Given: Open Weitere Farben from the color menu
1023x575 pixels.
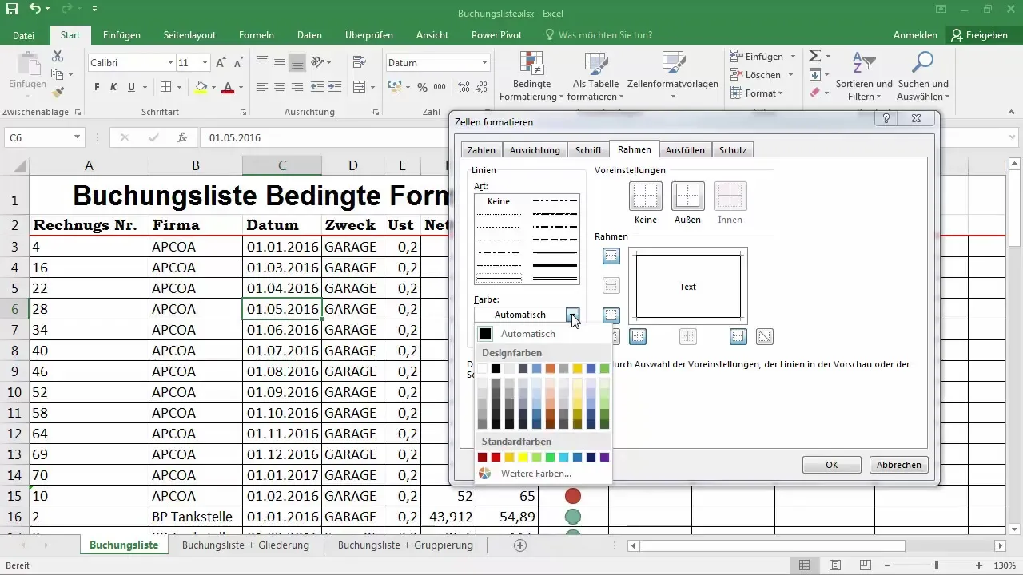Looking at the screenshot, I should [535, 474].
